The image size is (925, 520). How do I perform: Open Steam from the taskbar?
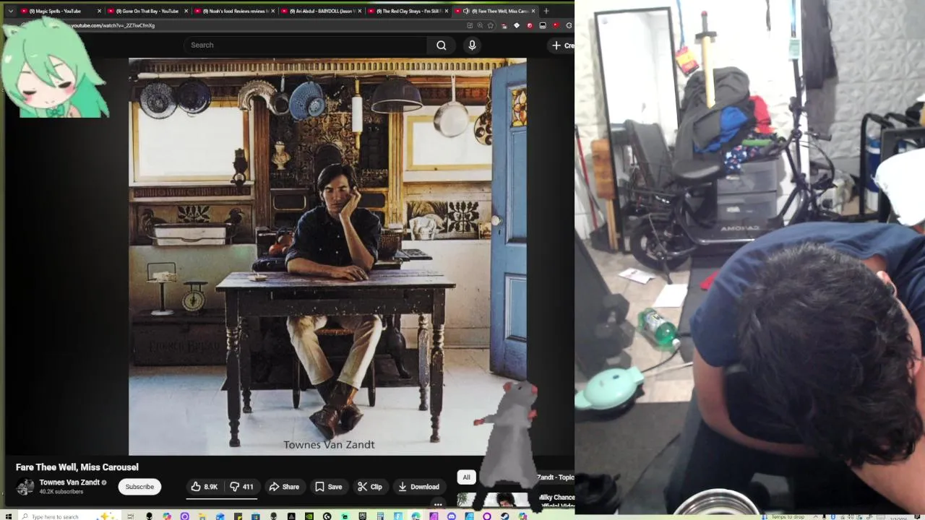coord(504,516)
